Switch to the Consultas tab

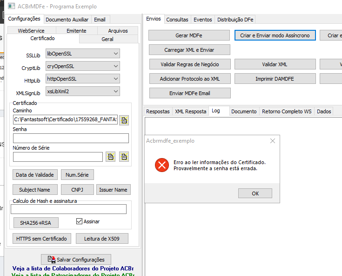point(177,20)
